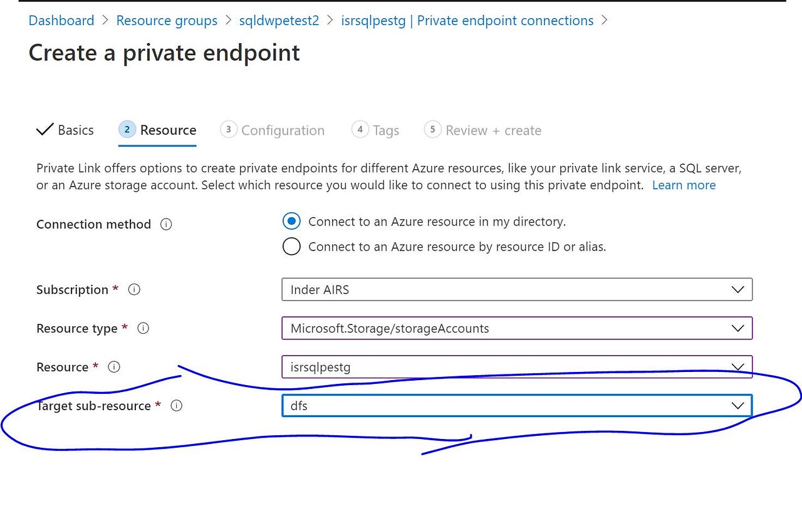Click info icon beside Subscription label
The width and height of the screenshot is (802, 516).
coord(134,289)
